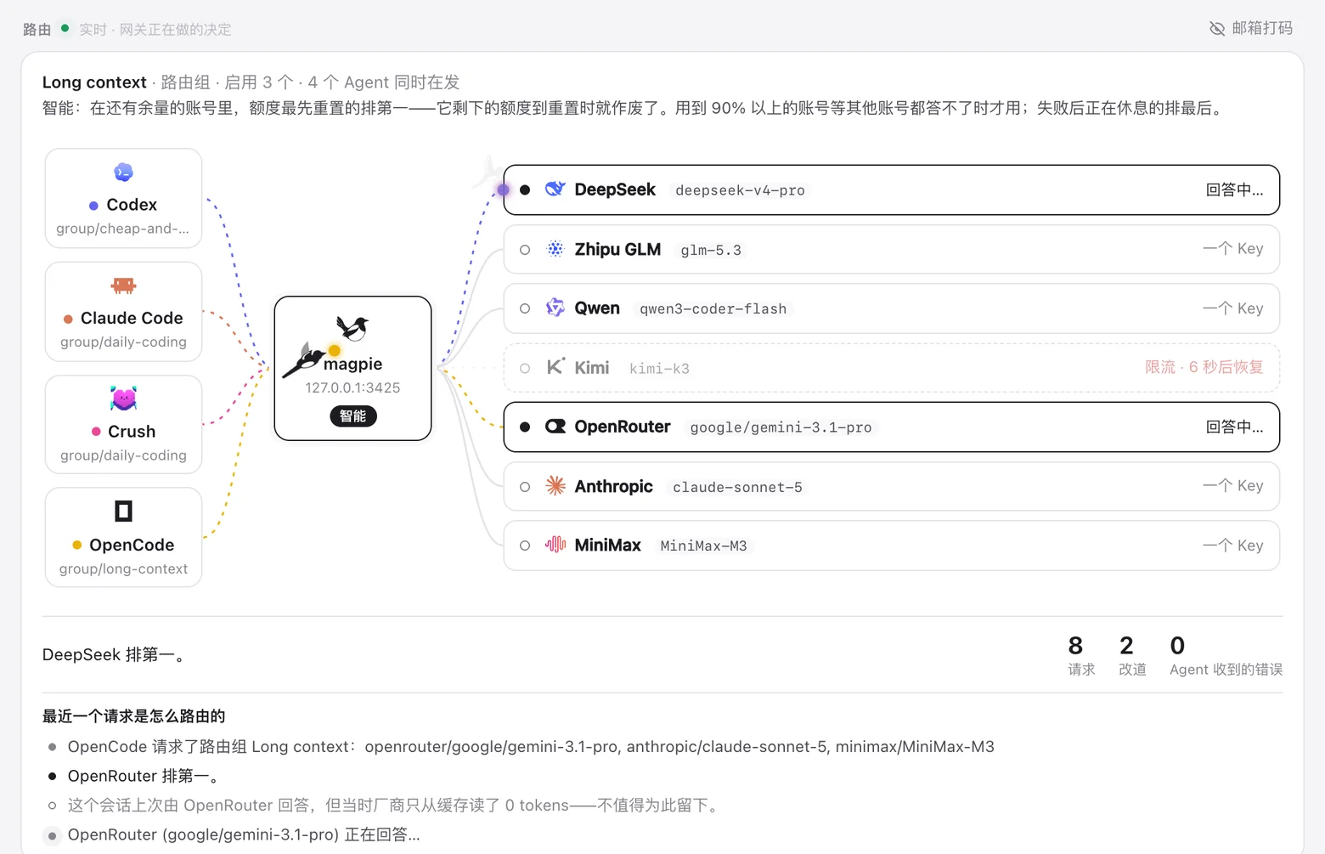The width and height of the screenshot is (1325, 854).
Task: Click the MiniMax-M3 model tag
Action: point(703,546)
